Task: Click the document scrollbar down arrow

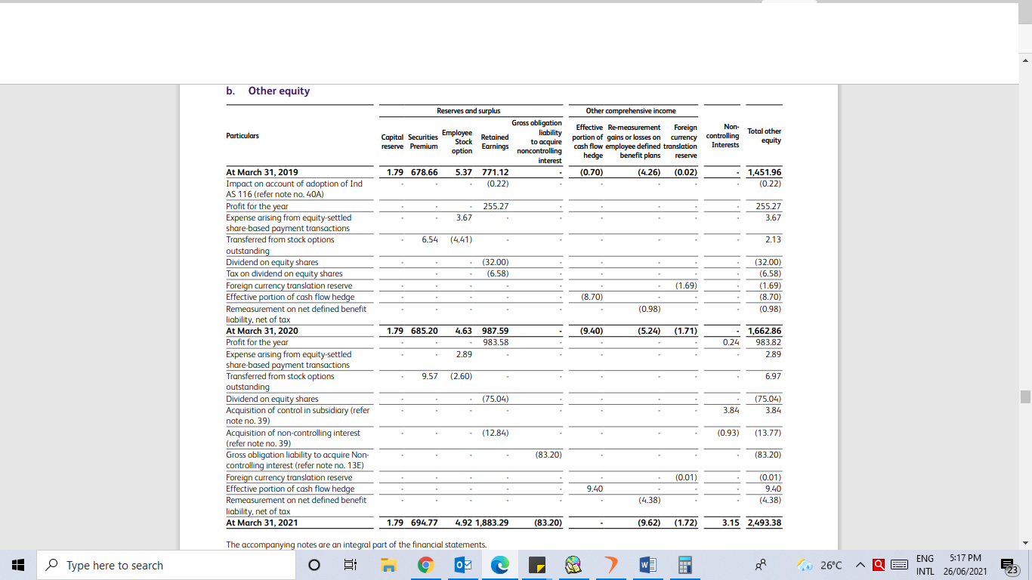Action: [1025, 542]
